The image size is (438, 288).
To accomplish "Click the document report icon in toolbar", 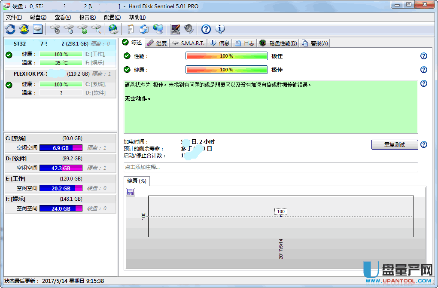I will tap(130, 29).
